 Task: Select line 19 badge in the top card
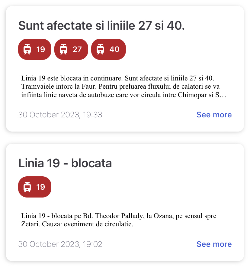point(35,49)
